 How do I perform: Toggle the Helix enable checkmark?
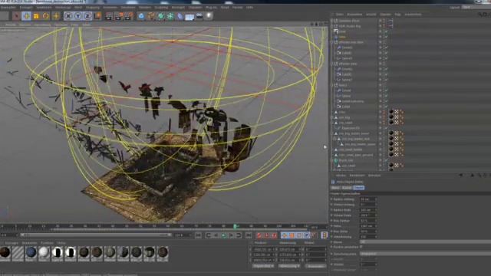click(387, 37)
